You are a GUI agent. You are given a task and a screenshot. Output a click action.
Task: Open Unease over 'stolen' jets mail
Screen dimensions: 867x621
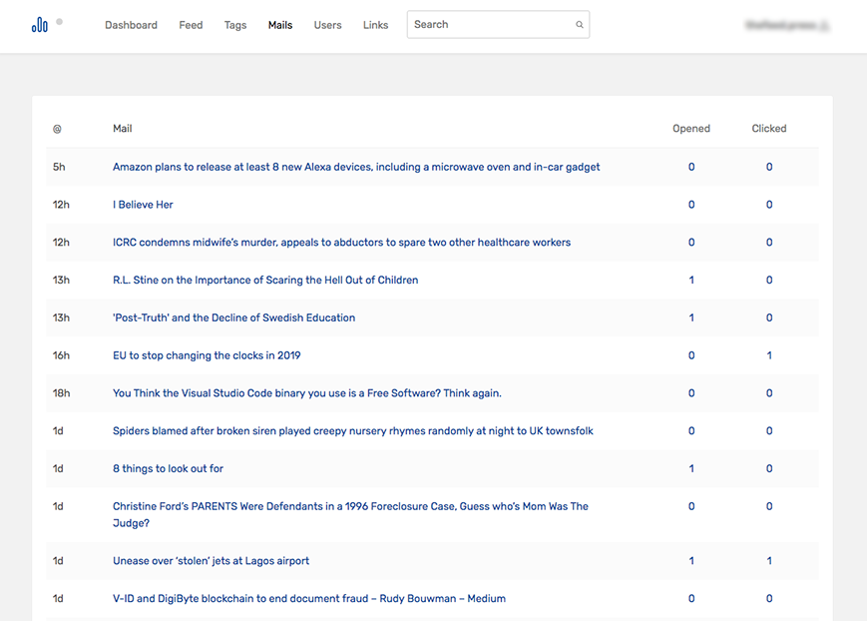point(211,561)
